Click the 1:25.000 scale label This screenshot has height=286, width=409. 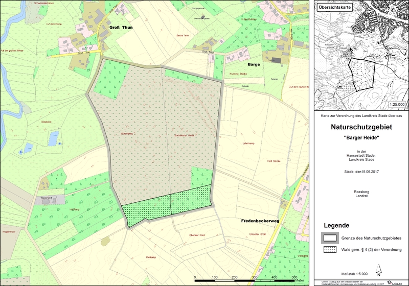point(397,104)
